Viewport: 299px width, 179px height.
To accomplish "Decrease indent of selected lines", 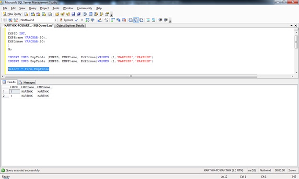I will pyautogui.click(x=161, y=20).
